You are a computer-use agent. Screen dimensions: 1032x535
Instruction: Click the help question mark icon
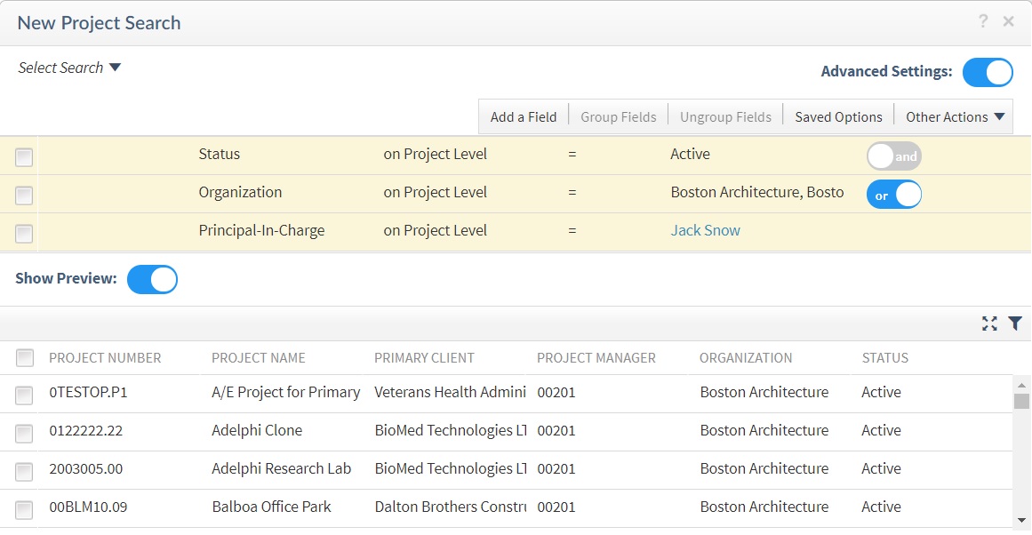click(x=983, y=21)
